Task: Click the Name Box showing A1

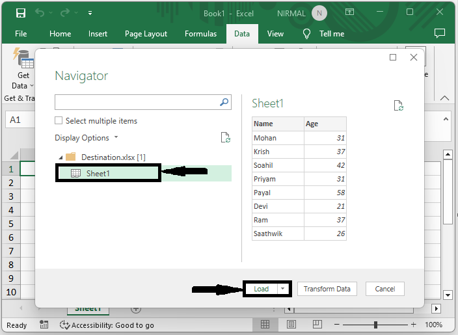Action: tap(20, 120)
